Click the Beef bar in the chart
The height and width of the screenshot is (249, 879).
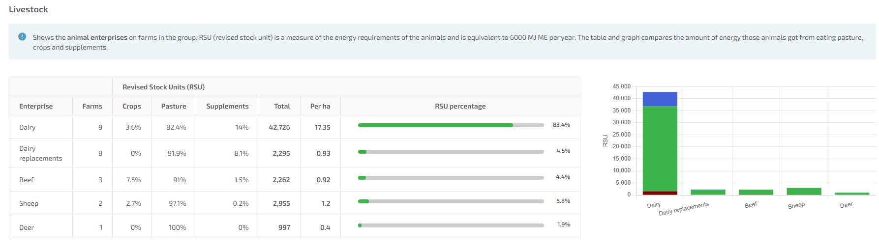[x=756, y=192]
